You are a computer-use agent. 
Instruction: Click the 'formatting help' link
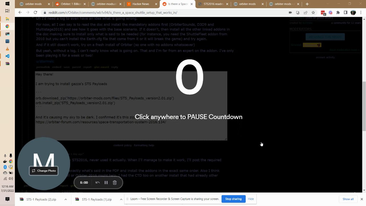click(144, 145)
